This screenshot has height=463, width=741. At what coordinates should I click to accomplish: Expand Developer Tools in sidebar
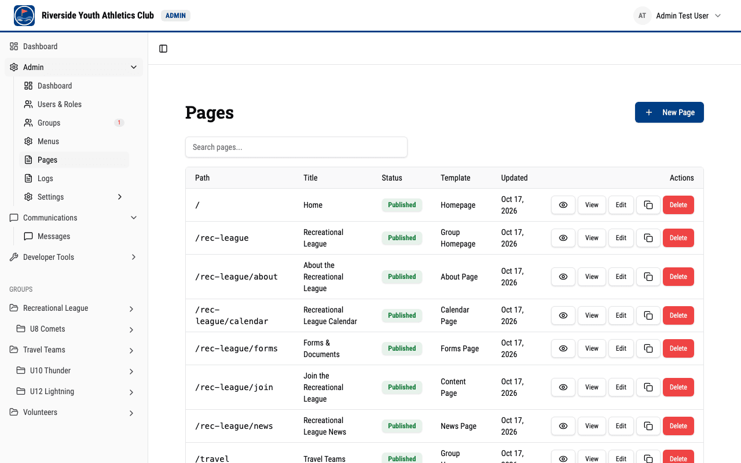[x=74, y=257]
